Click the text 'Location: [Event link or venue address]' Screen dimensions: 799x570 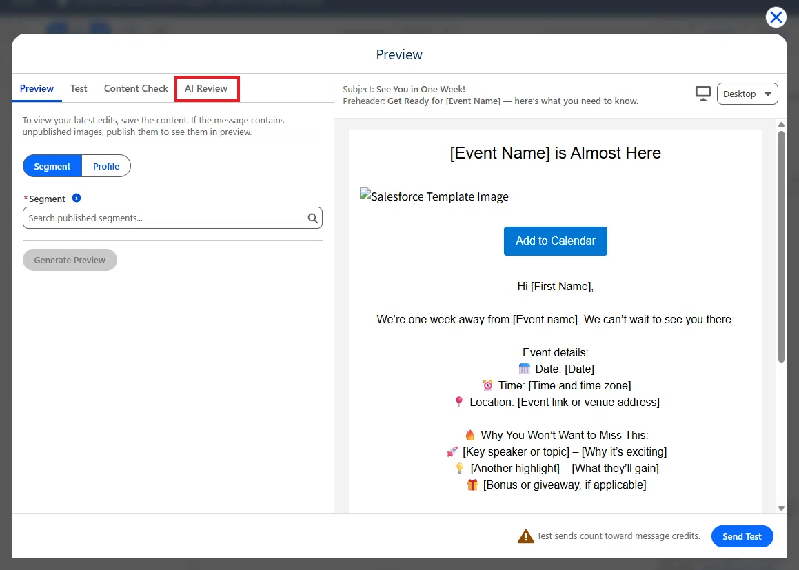pos(565,402)
